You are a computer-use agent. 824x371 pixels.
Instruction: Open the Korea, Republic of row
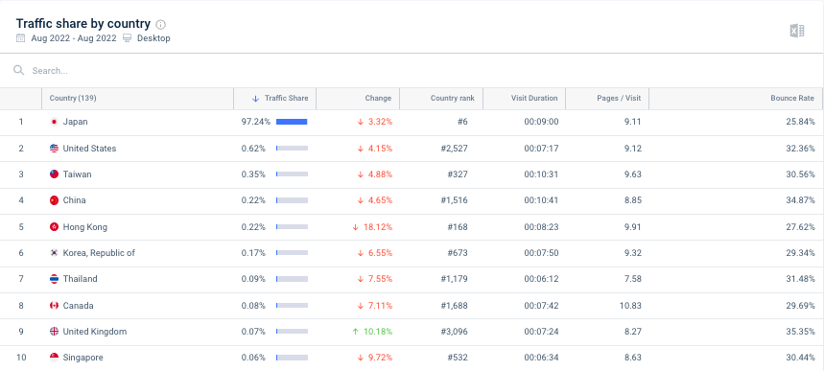412,253
